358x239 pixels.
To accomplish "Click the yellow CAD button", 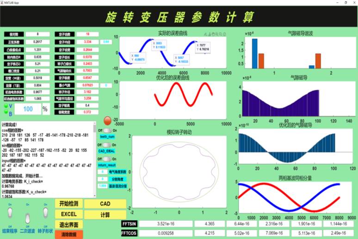I will [105, 203].
